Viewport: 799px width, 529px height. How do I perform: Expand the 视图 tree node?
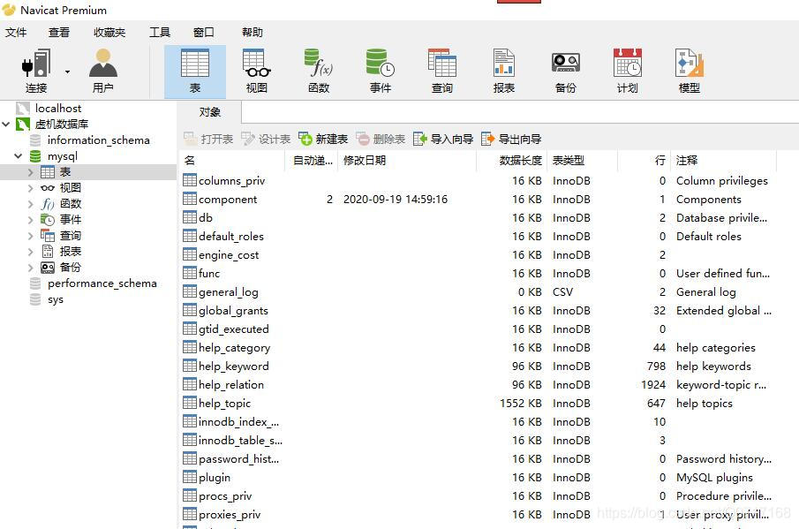click(x=31, y=188)
